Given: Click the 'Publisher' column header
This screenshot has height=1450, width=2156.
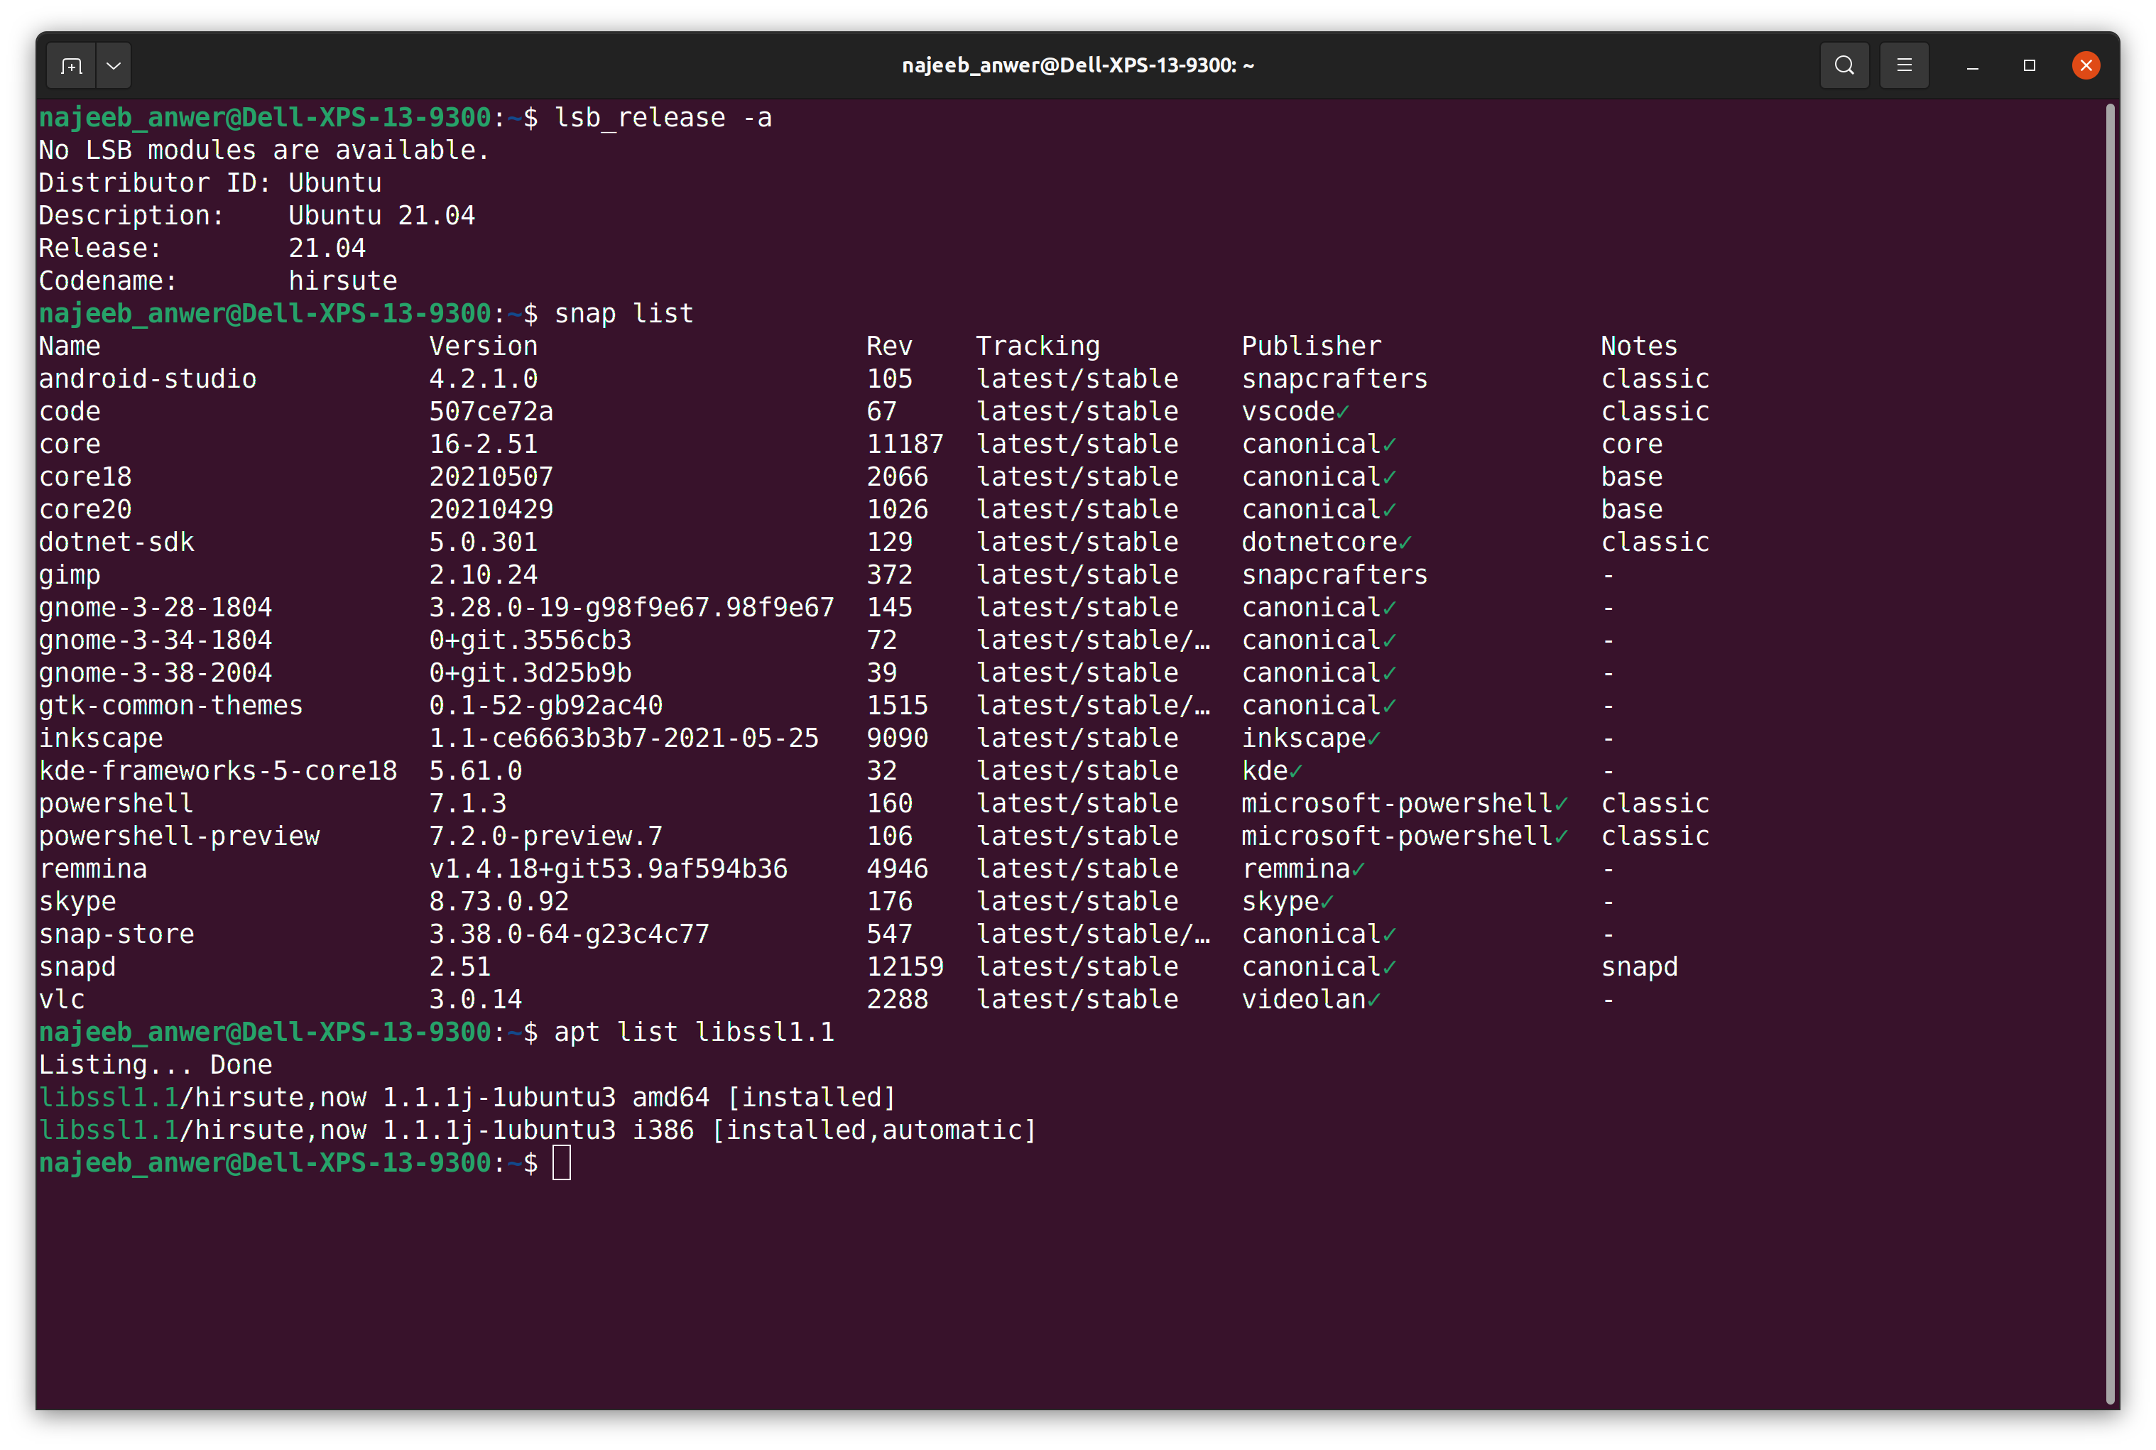Looking at the screenshot, I should [1311, 346].
